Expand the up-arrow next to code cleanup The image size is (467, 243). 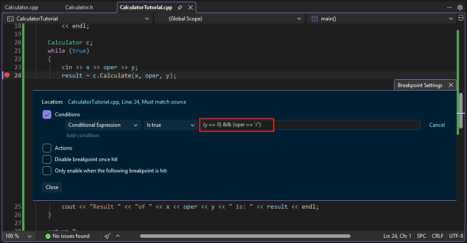pos(118,236)
